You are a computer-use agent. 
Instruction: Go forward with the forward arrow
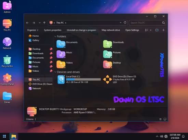coord(34,23)
